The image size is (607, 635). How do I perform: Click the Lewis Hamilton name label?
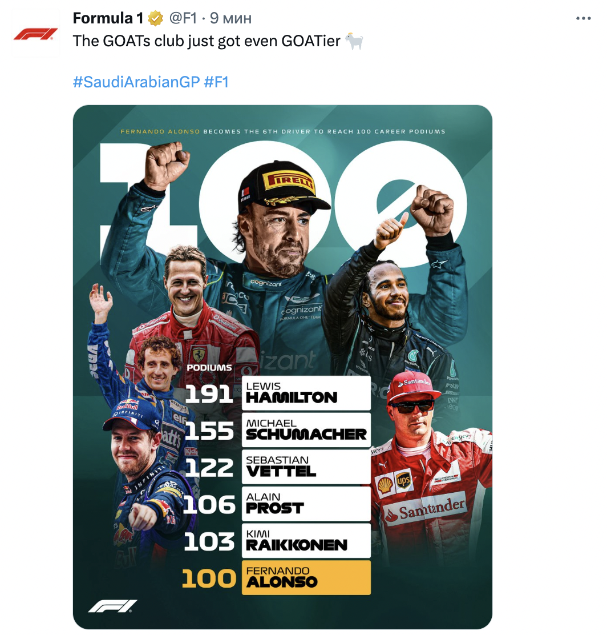306,392
